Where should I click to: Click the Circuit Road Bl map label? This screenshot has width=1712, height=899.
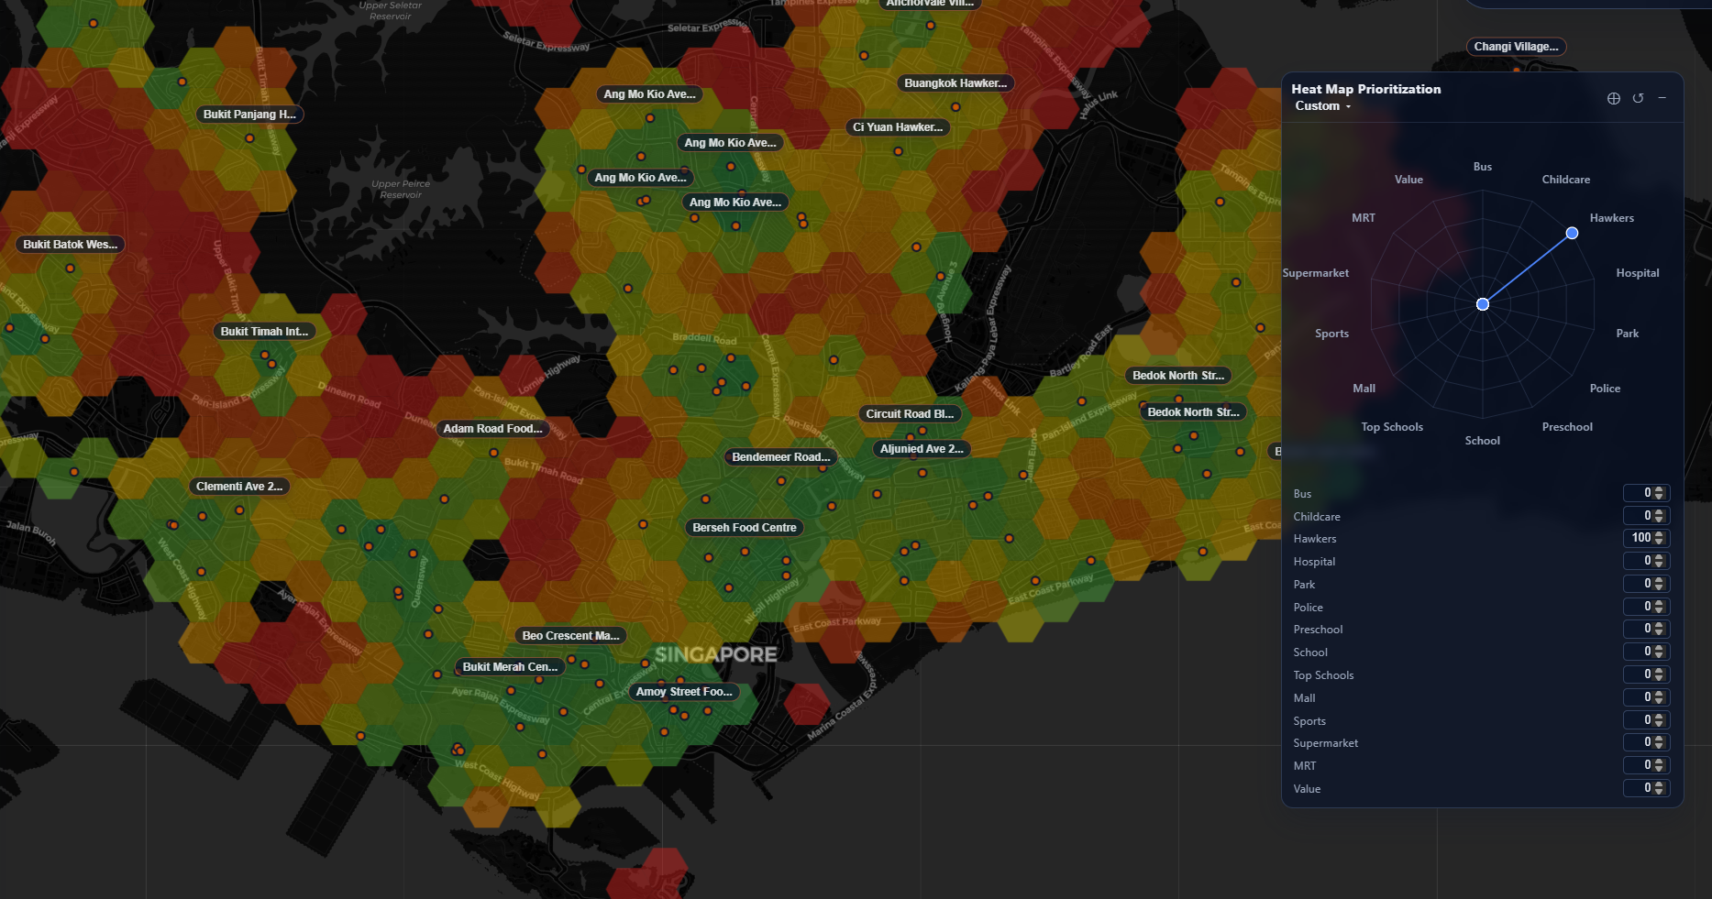910,414
